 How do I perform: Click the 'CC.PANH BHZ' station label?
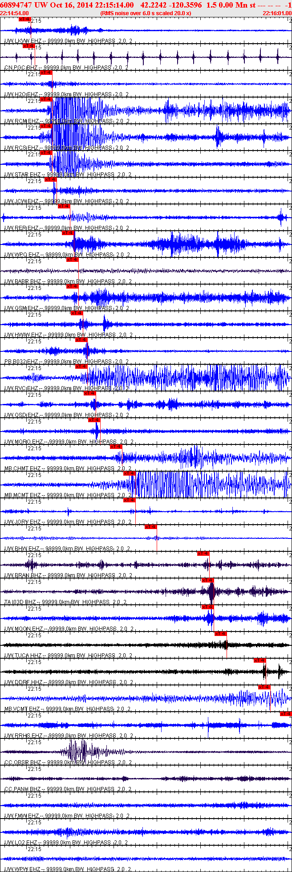(x=23, y=789)
